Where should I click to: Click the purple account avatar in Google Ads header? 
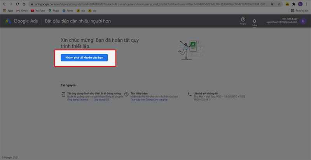[x=303, y=21]
